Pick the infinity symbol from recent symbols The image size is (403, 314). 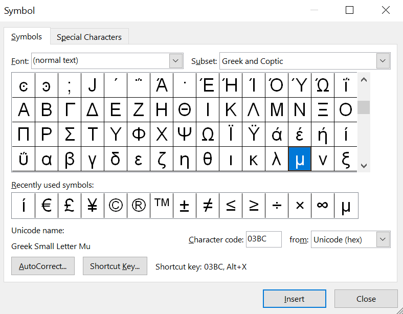[x=323, y=206]
